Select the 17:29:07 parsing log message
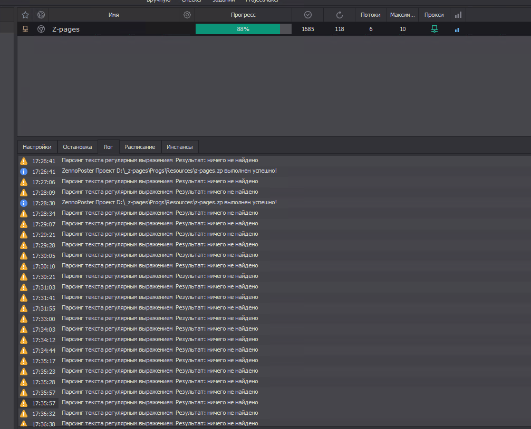Screen dimensions: 531x429 pyautogui.click(x=160, y=224)
